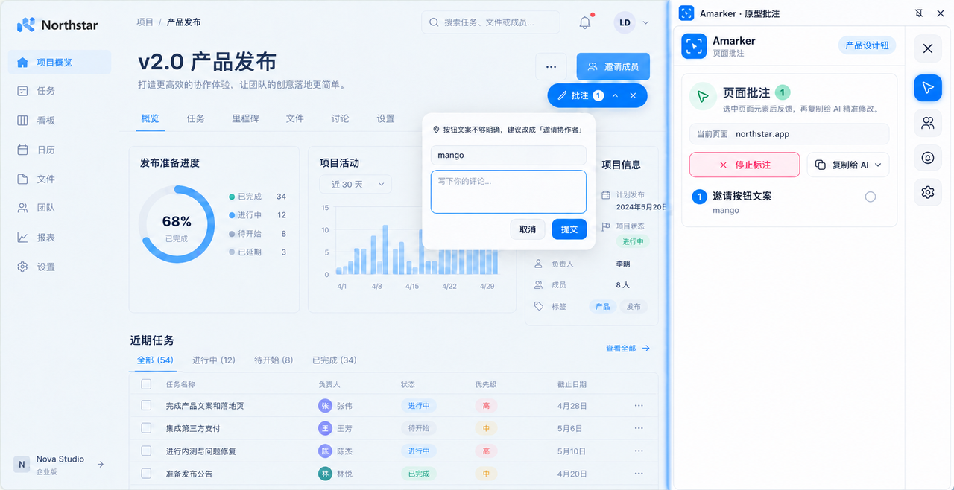Image resolution: width=954 pixels, height=490 pixels.
Task: Select 项目概览 in the sidebar
Action: tap(60, 63)
